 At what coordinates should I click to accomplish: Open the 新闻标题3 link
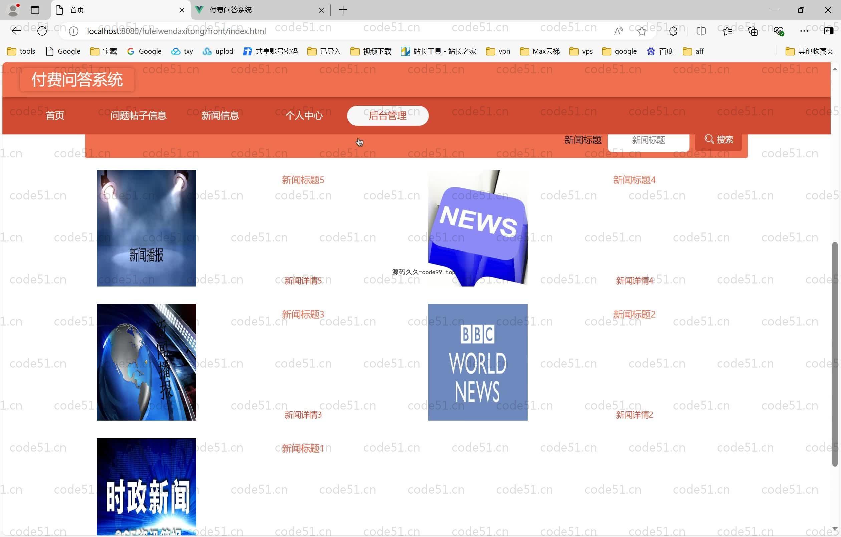(x=303, y=314)
